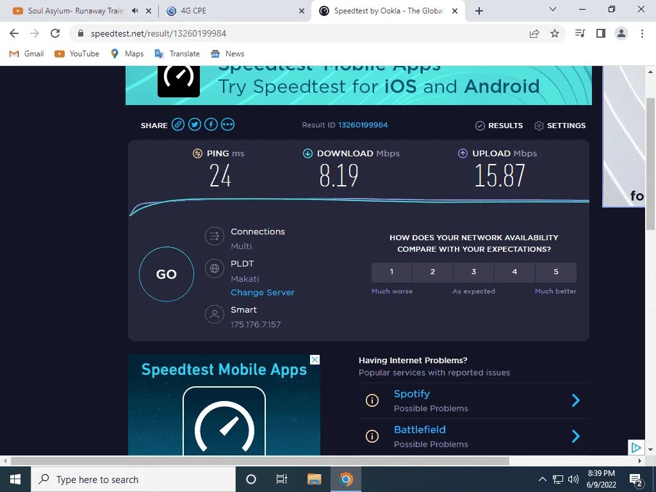Rate network availability as 3
This screenshot has height=492, width=656.
[473, 272]
